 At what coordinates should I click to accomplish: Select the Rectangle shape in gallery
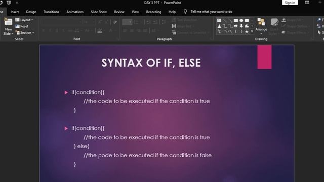[235, 20]
